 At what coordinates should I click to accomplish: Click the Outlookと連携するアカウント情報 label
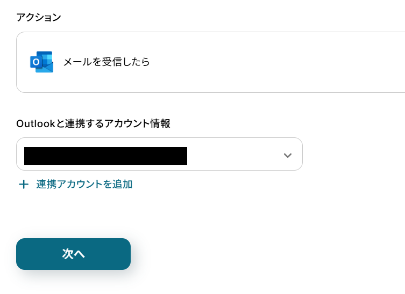coord(93,123)
